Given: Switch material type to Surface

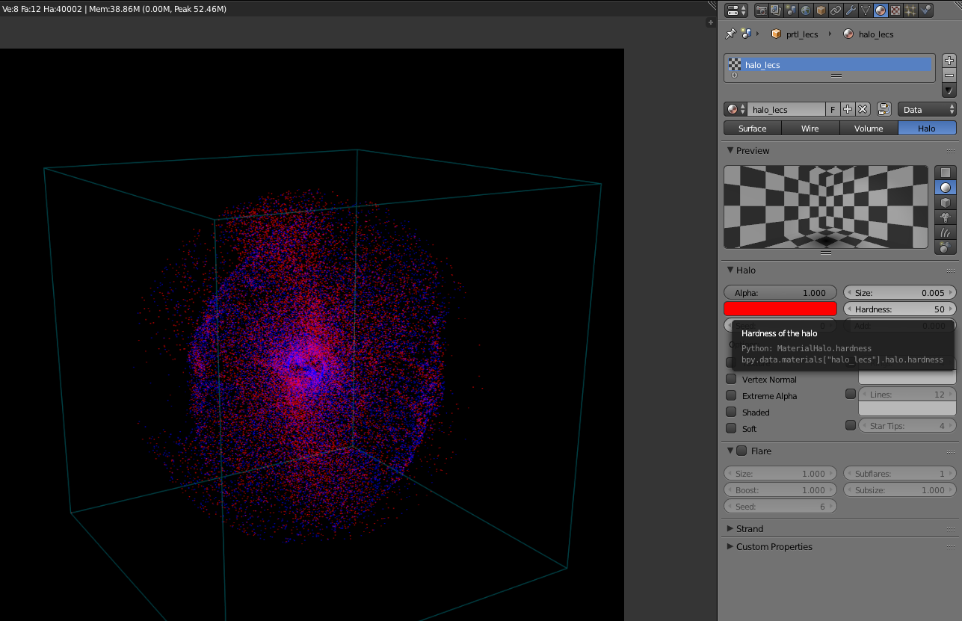Looking at the screenshot, I should coord(753,129).
